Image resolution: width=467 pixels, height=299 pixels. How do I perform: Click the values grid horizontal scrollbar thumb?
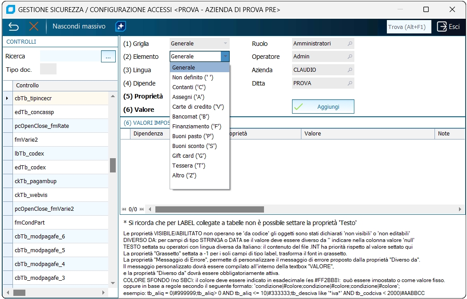tap(210, 209)
